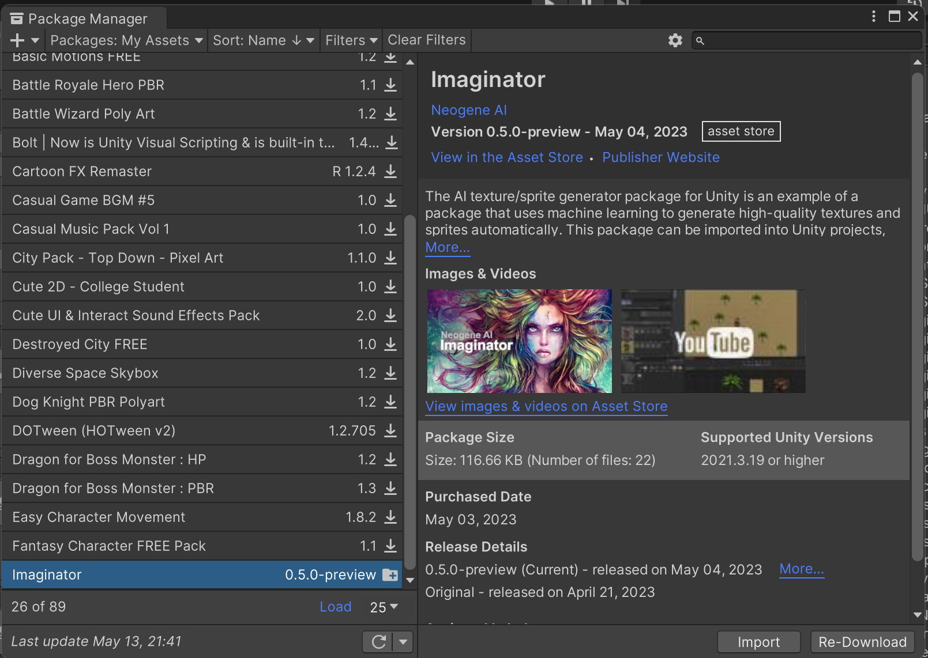This screenshot has height=658, width=928.
Task: Select Cartoon FX Remaster package
Action: pos(202,171)
